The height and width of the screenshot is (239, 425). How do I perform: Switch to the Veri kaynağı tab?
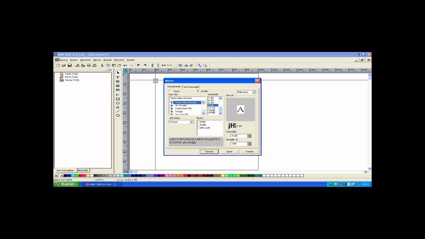tap(191, 87)
